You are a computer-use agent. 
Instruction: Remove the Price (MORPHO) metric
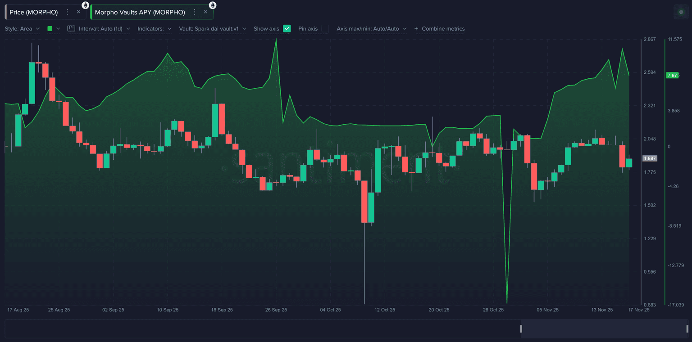pos(78,12)
